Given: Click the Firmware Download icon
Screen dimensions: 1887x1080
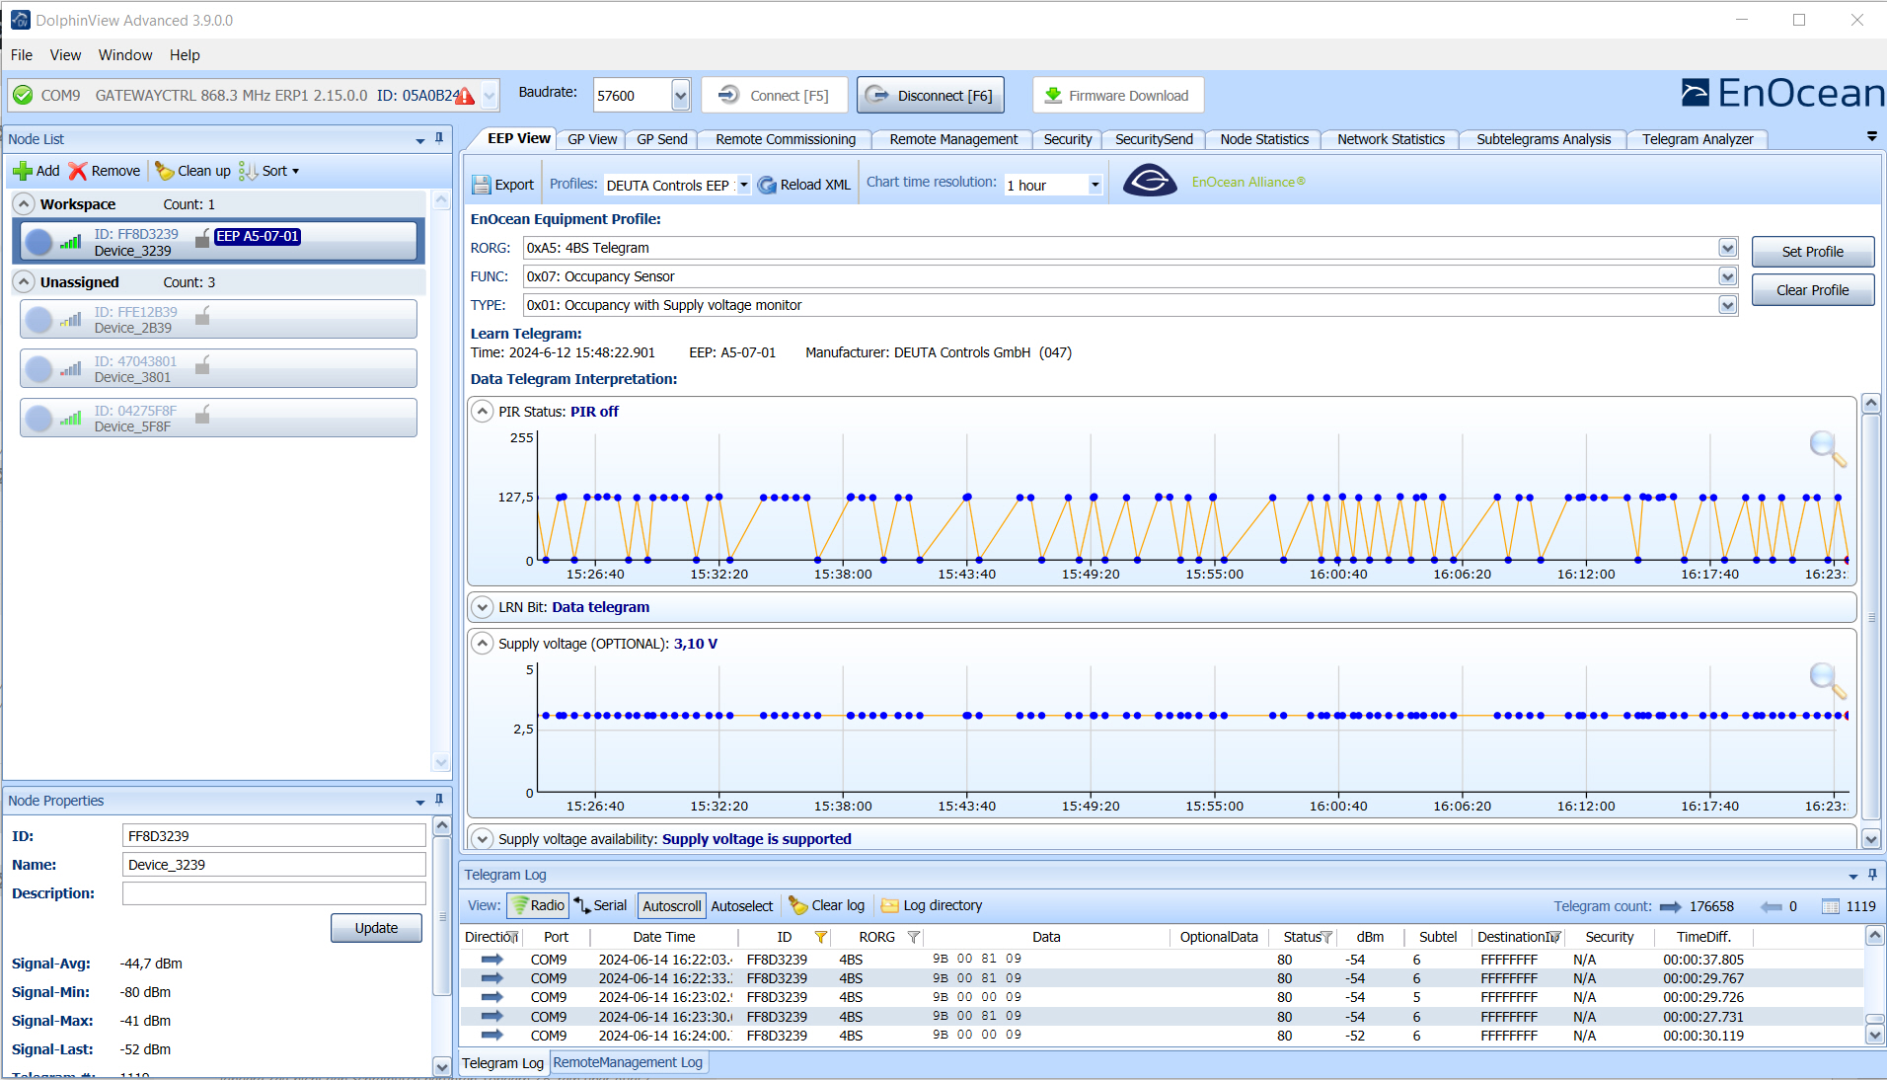Looking at the screenshot, I should 1055,95.
